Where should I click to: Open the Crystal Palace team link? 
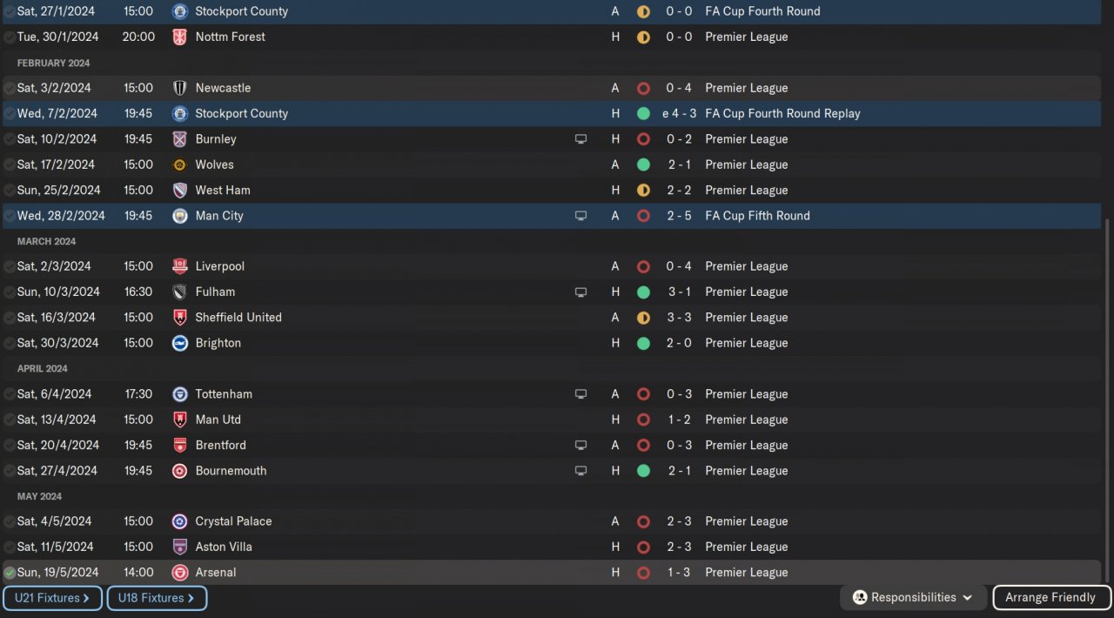(x=233, y=521)
